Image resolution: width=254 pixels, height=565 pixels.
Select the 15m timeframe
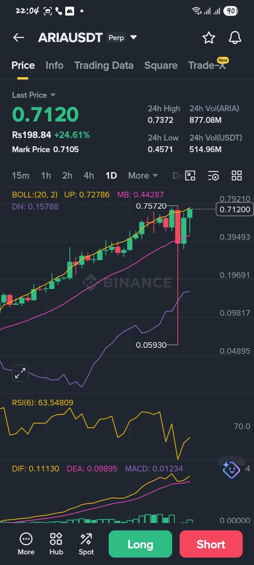click(20, 176)
